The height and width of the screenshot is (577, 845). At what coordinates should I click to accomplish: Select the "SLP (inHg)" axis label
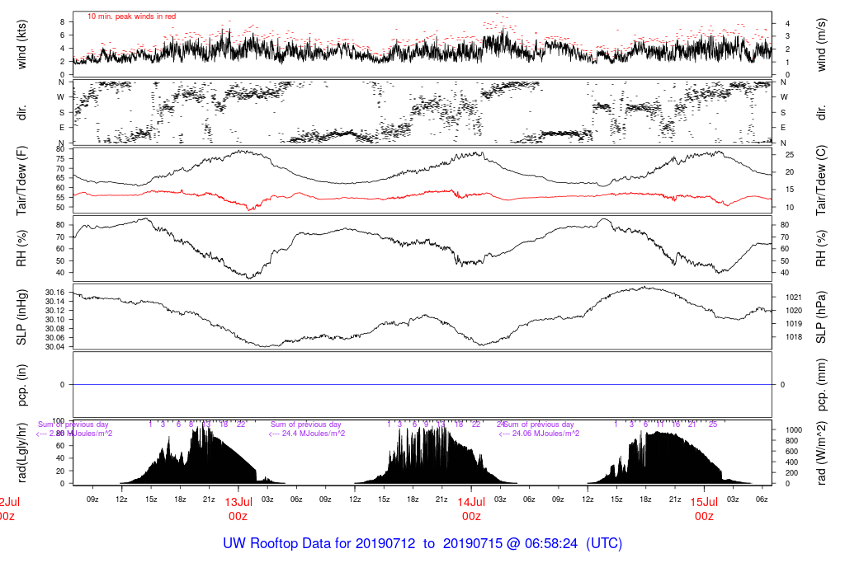(21, 317)
